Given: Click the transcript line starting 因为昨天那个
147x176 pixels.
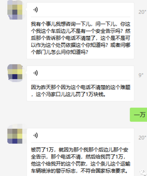Looking at the screenshot, I should (x=81, y=87).
